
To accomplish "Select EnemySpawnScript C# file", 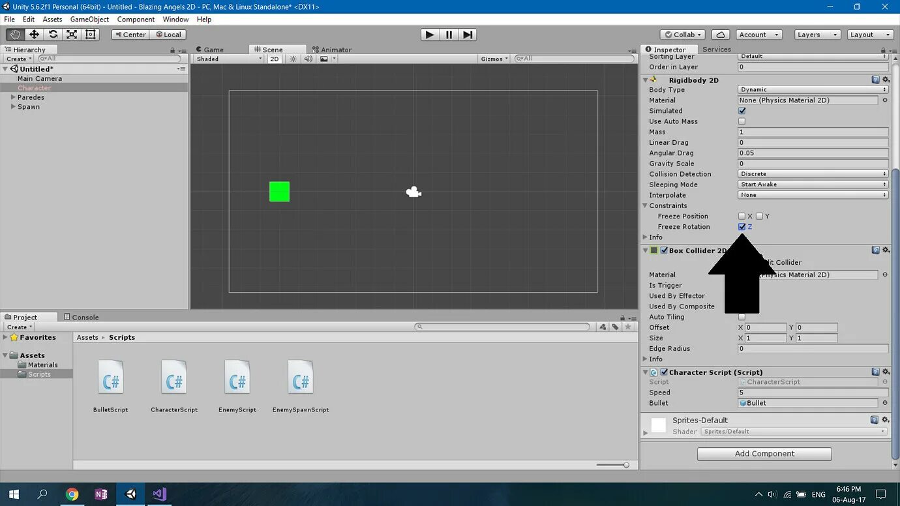I will (301, 377).
